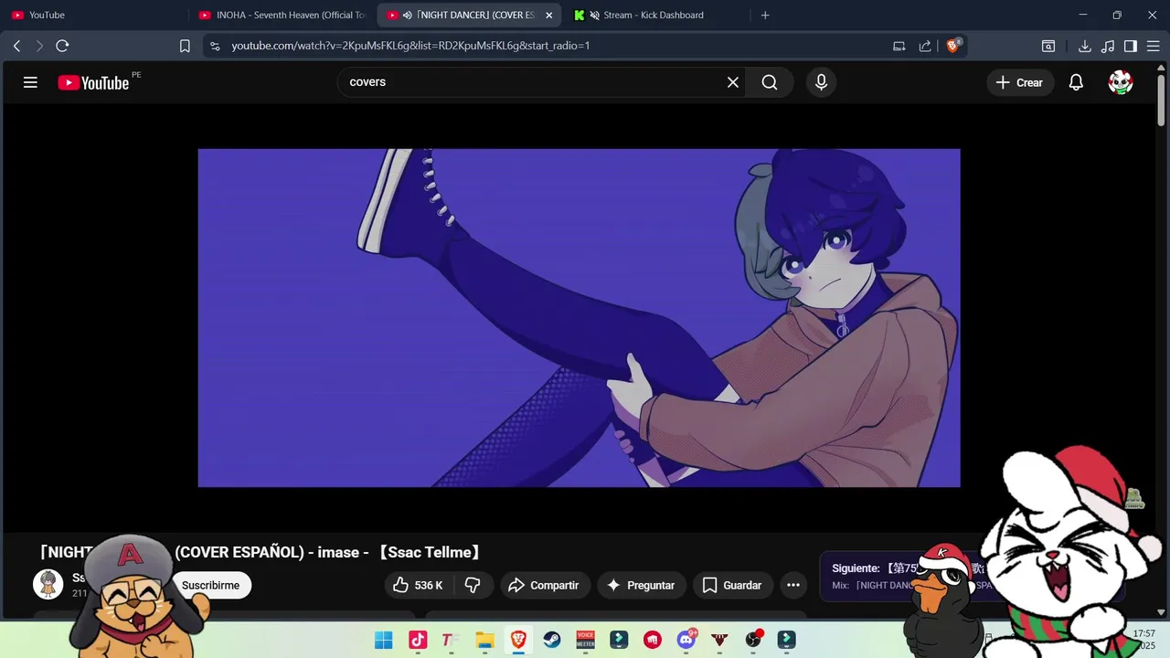Open a new browser tab
The image size is (1170, 658).
765,15
